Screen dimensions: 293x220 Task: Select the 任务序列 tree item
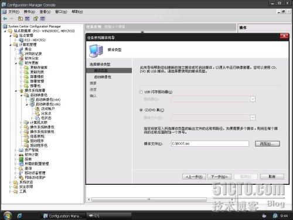[x=37, y=136]
